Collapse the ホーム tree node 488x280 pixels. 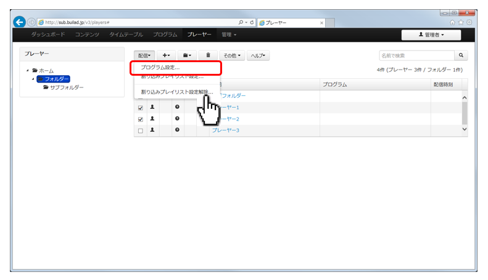point(27,71)
